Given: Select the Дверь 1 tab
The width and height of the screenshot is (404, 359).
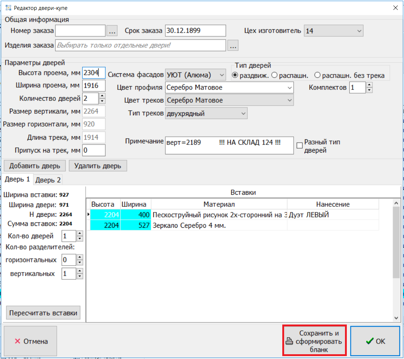Looking at the screenshot, I should coord(18,179).
